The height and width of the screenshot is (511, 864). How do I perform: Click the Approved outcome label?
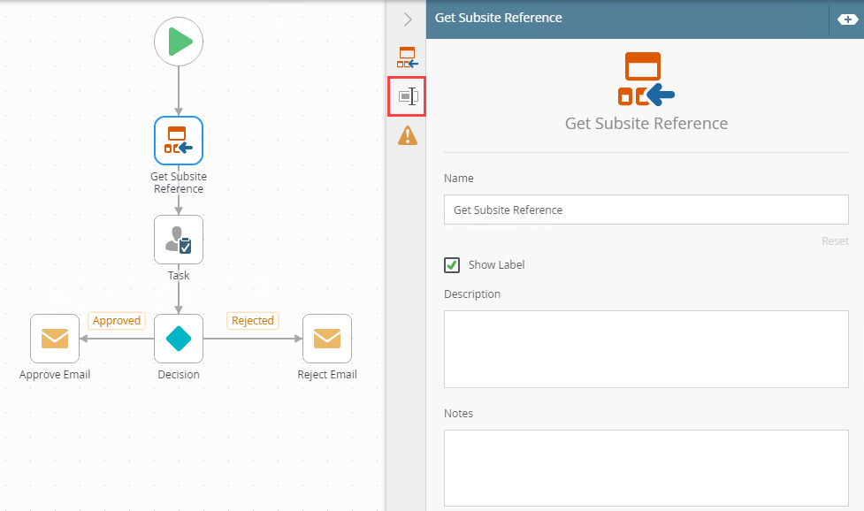(117, 321)
